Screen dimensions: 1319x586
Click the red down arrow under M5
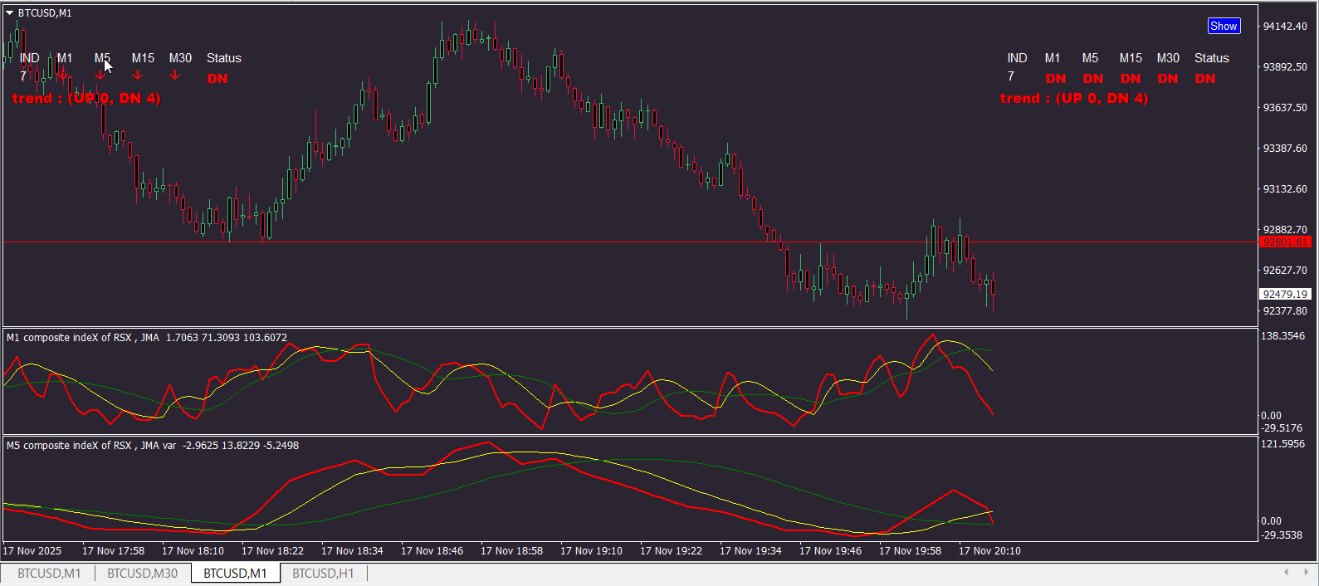coord(100,76)
